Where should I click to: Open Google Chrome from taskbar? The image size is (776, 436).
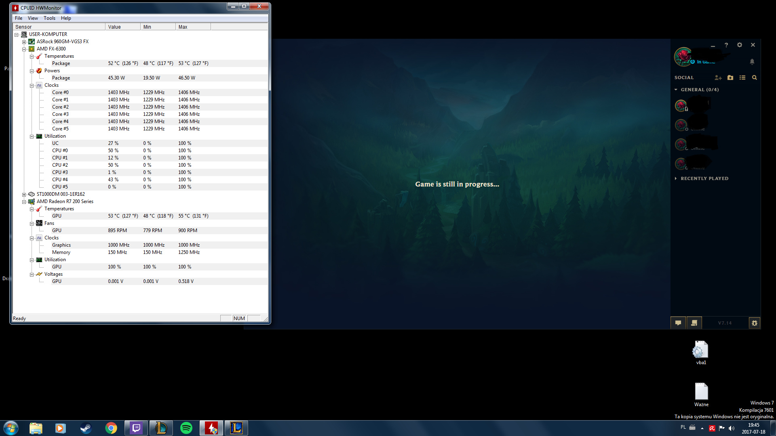[111, 428]
